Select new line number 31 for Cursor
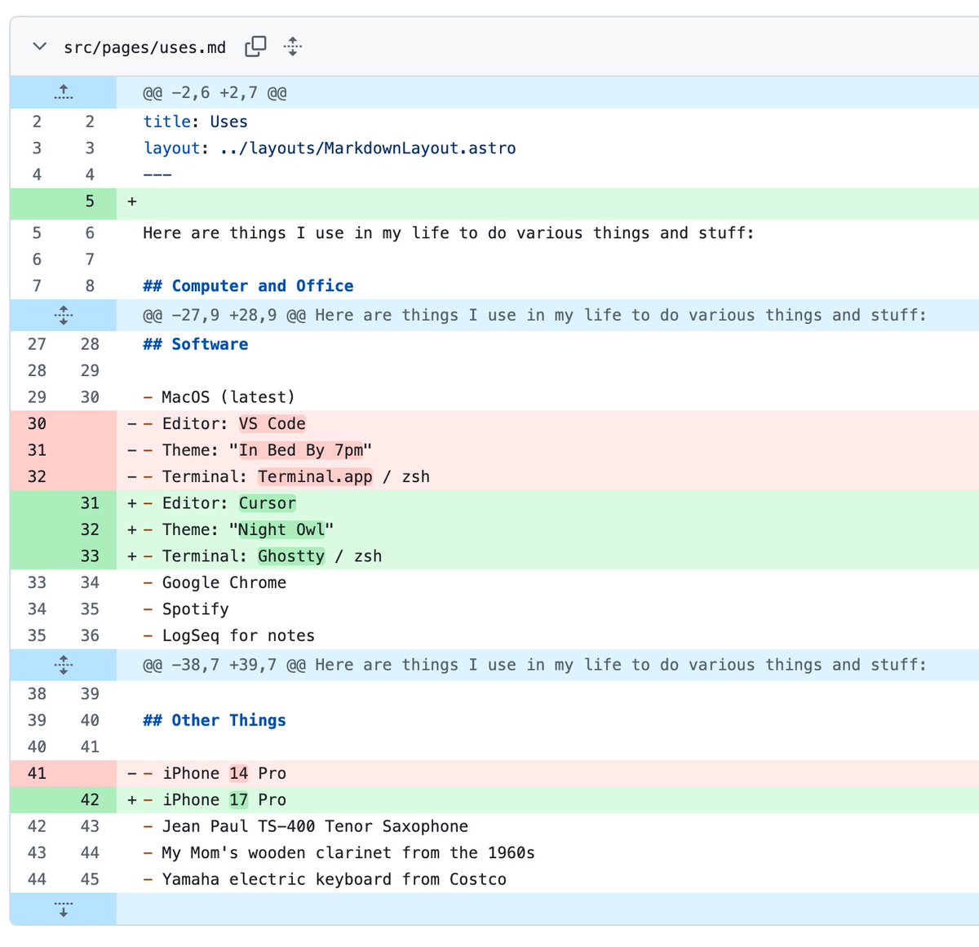979x947 pixels. [90, 503]
